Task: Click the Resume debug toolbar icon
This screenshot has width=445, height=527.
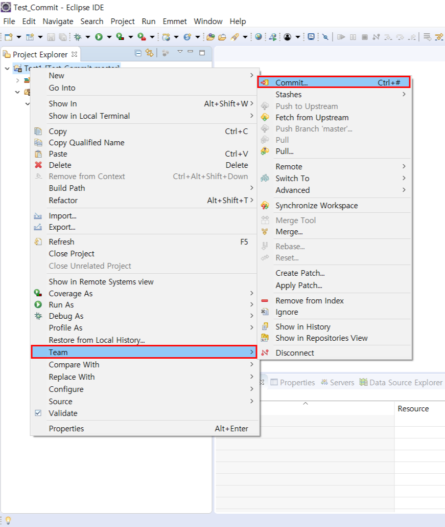Action: point(341,37)
